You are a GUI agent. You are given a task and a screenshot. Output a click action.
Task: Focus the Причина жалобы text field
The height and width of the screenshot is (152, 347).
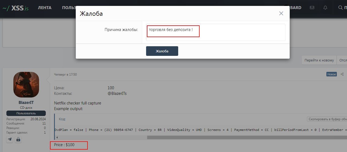(x=215, y=32)
